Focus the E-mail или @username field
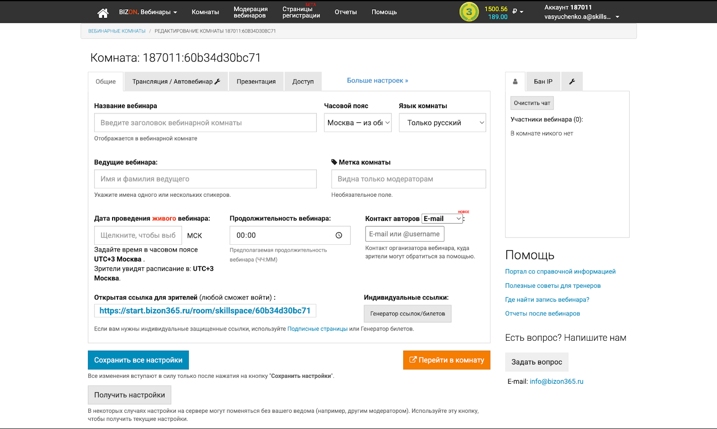 pos(405,234)
